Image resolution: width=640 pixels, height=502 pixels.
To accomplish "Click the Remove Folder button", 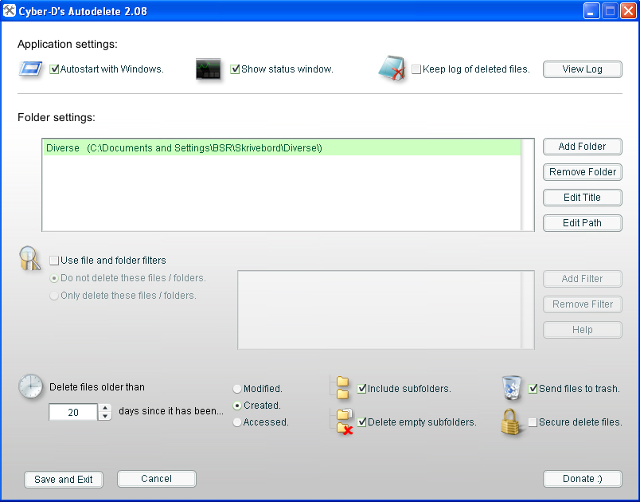I will pyautogui.click(x=583, y=172).
